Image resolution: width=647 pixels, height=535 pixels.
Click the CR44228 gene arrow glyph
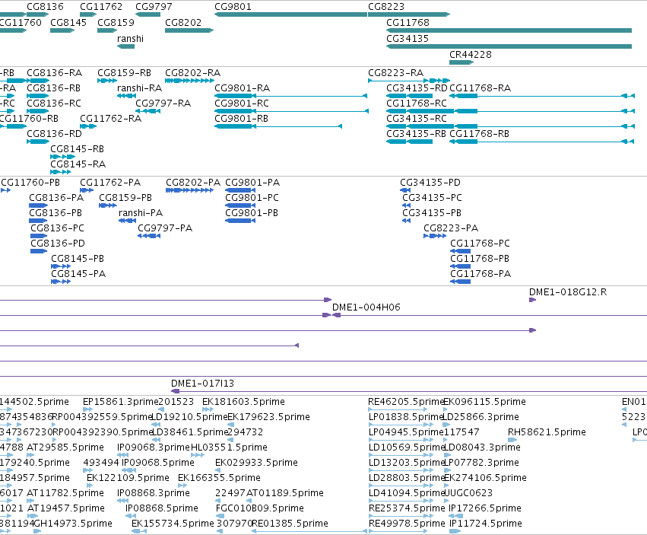point(461,62)
